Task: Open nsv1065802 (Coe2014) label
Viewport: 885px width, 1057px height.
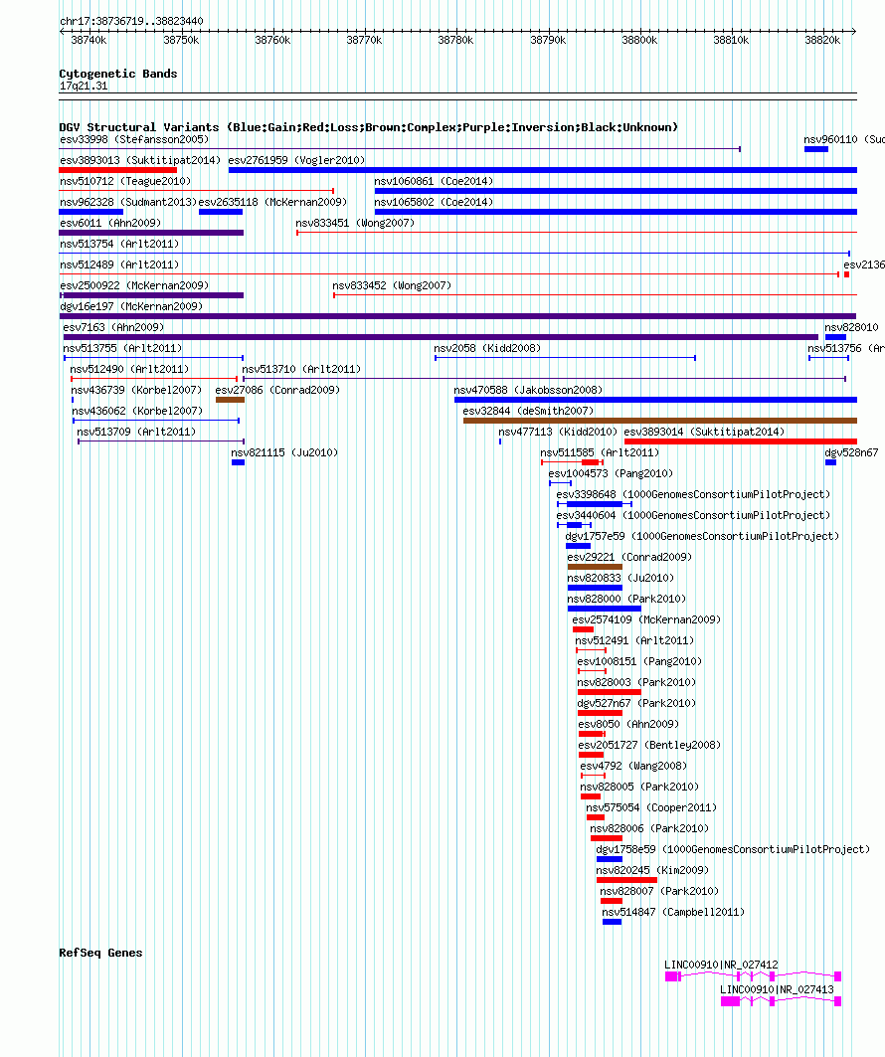Action: pyautogui.click(x=434, y=202)
